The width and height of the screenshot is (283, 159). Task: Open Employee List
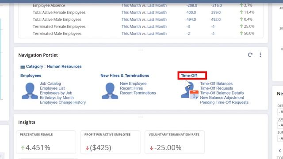52,88
